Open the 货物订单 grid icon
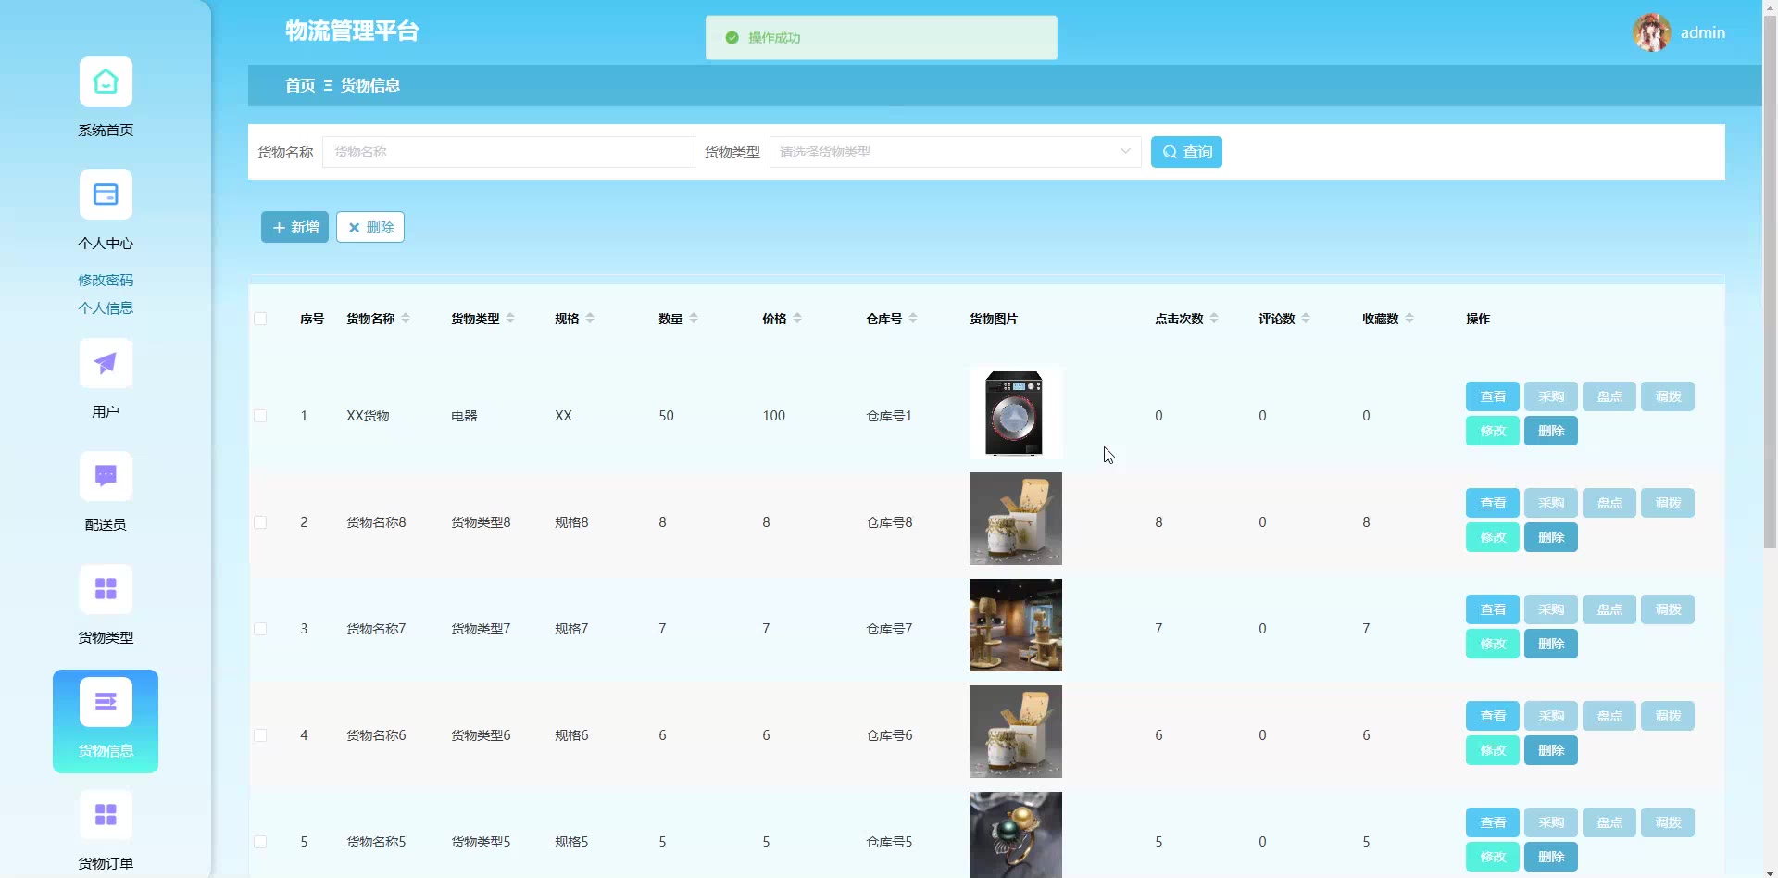This screenshot has width=1778, height=878. pyautogui.click(x=106, y=815)
